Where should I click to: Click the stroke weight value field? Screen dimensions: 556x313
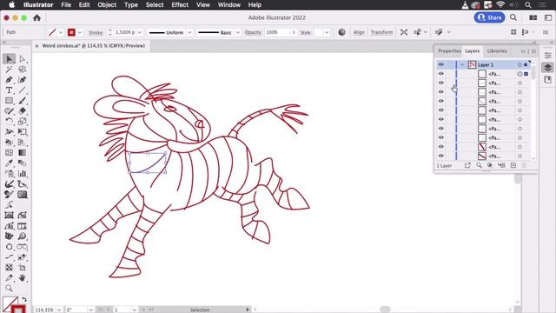(125, 32)
